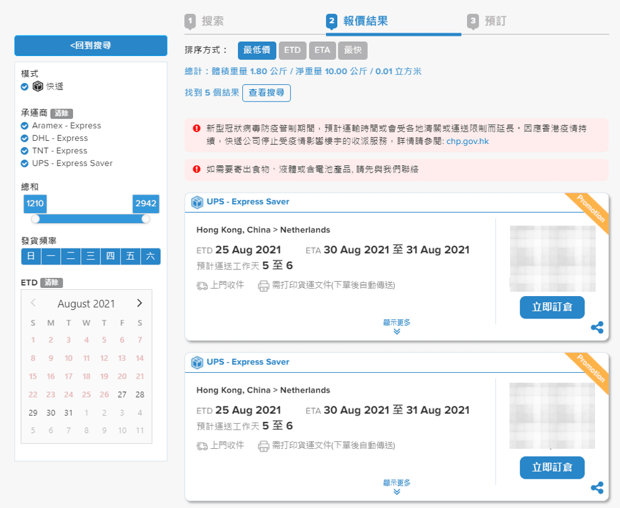Click share icon on second UPS quote card
620x508 pixels.
597,487
